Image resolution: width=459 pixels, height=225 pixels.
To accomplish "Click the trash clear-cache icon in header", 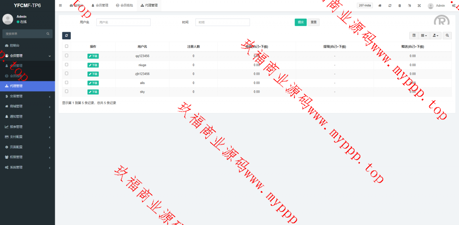I will [x=400, y=5].
